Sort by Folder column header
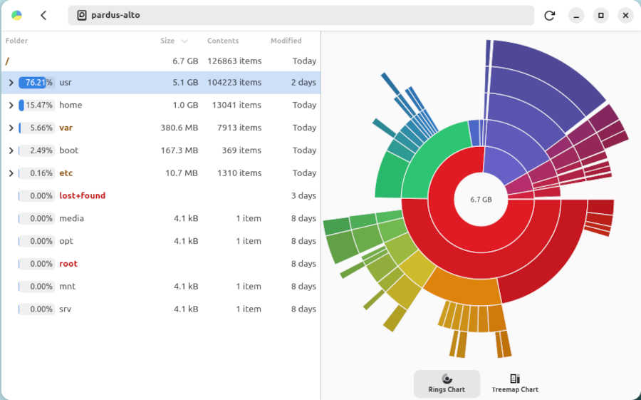Screen dimensions: 641x400 pyautogui.click(x=17, y=41)
